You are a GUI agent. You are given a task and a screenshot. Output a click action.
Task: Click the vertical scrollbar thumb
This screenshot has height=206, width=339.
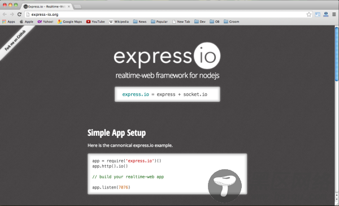coord(337,54)
